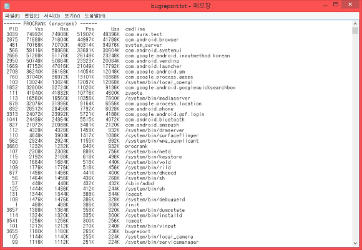Open the 도움말(H) menu
The height and width of the screenshot is (250, 362).
95,16
